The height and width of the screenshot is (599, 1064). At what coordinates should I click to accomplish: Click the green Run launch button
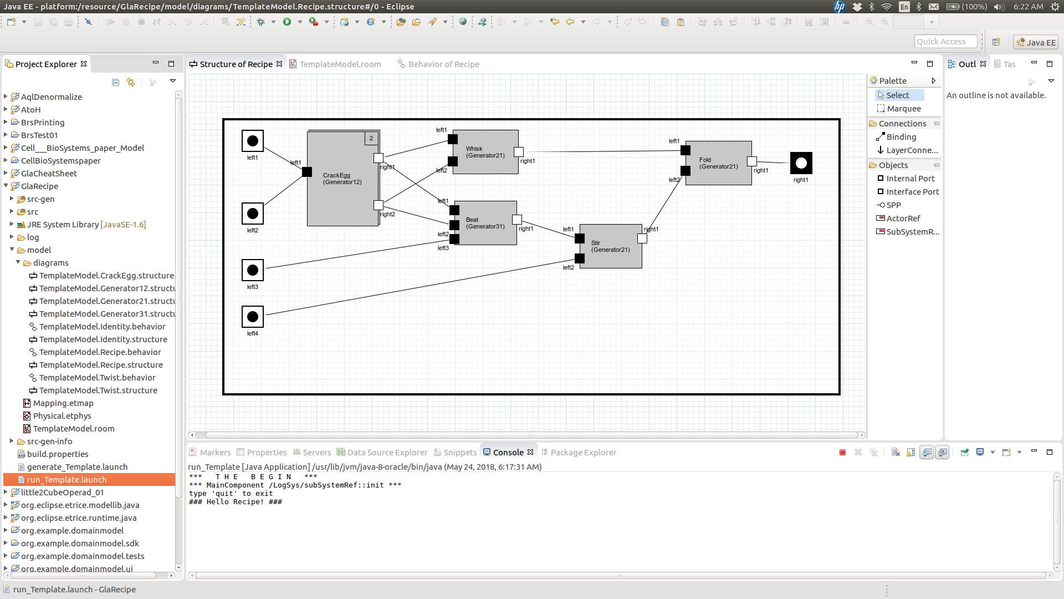(287, 22)
